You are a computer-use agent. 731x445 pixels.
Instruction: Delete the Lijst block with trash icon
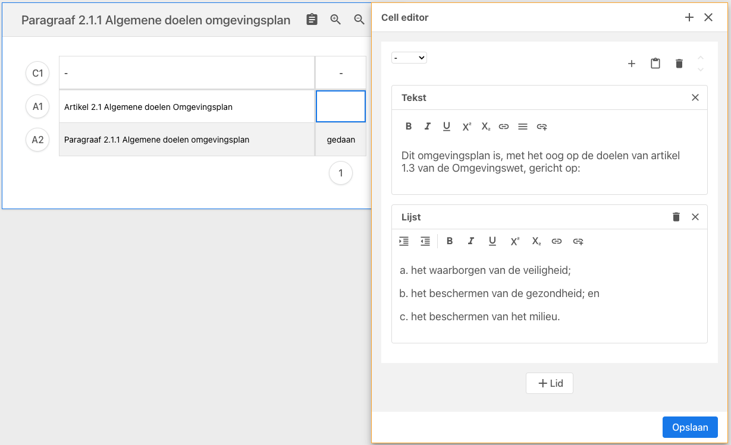(676, 217)
